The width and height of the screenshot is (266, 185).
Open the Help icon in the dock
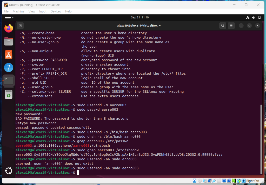pyautogui.click(x=9, y=68)
